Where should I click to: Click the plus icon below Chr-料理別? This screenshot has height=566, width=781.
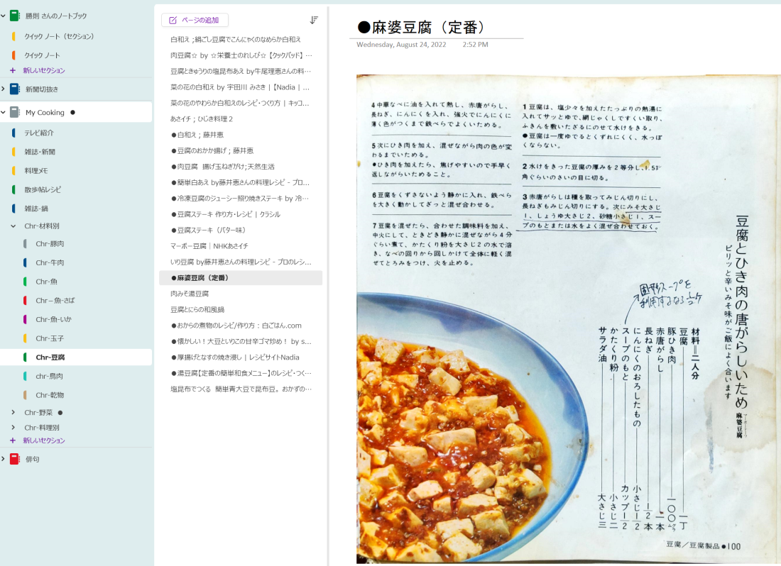[x=13, y=440]
